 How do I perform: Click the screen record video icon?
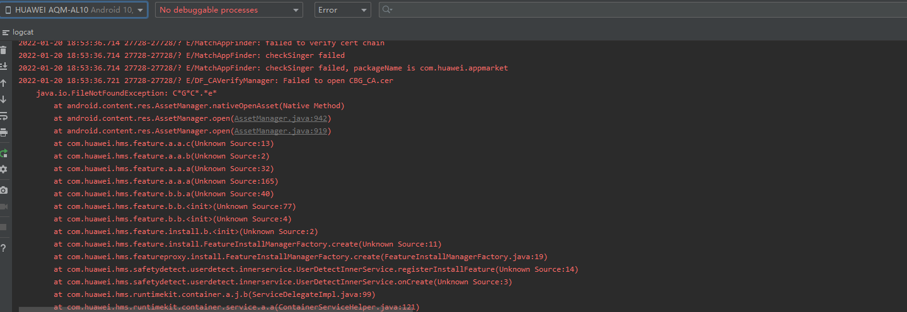pyautogui.click(x=4, y=206)
